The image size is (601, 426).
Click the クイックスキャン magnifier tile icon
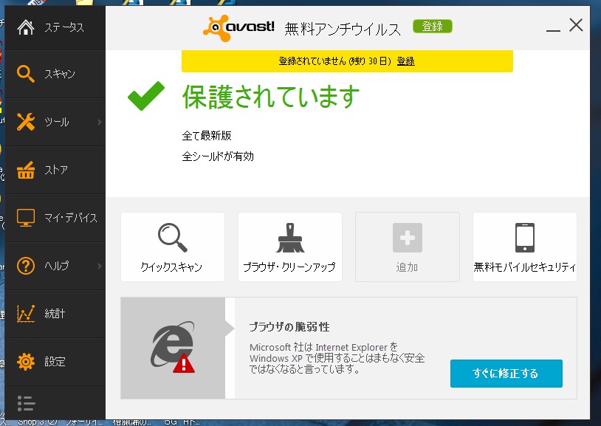click(173, 238)
